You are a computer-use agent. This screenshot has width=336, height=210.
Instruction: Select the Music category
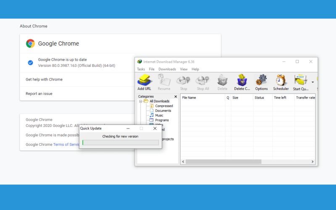[159, 115]
